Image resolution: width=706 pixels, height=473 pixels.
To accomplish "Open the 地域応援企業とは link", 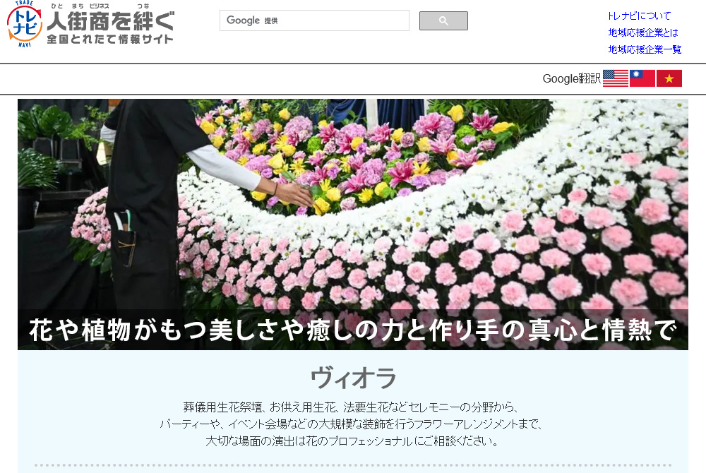I will point(643,32).
